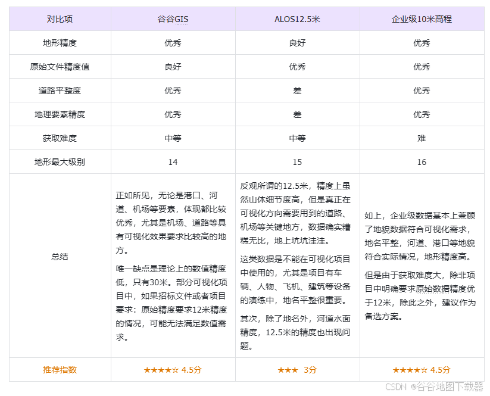Select 企业级10米高程 '优秀' in 地形精度 row
The height and width of the screenshot is (396, 490).
[422, 43]
